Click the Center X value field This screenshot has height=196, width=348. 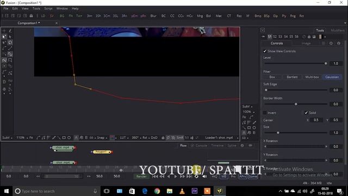[x=316, y=120]
